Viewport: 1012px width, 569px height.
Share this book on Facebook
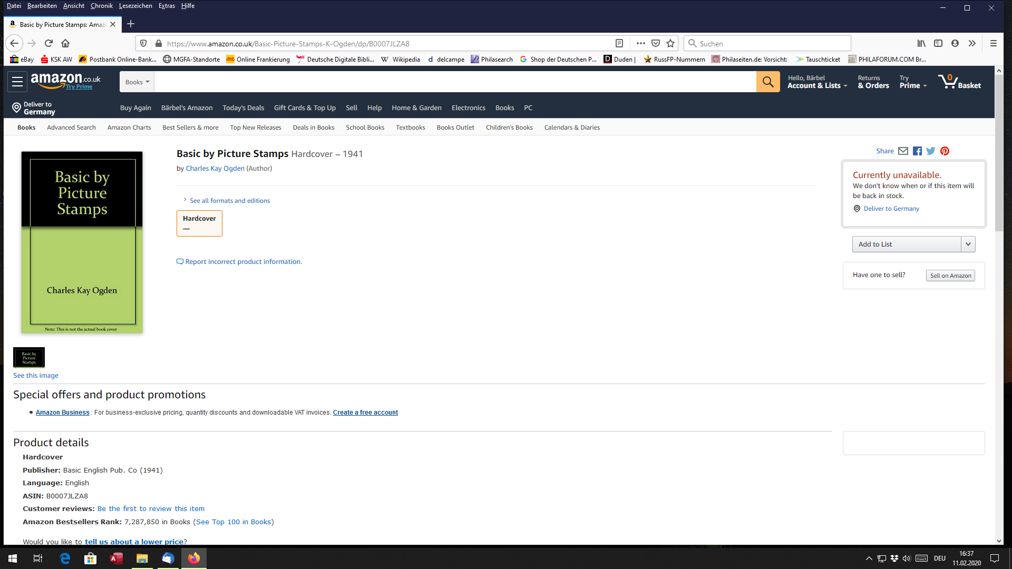917,151
